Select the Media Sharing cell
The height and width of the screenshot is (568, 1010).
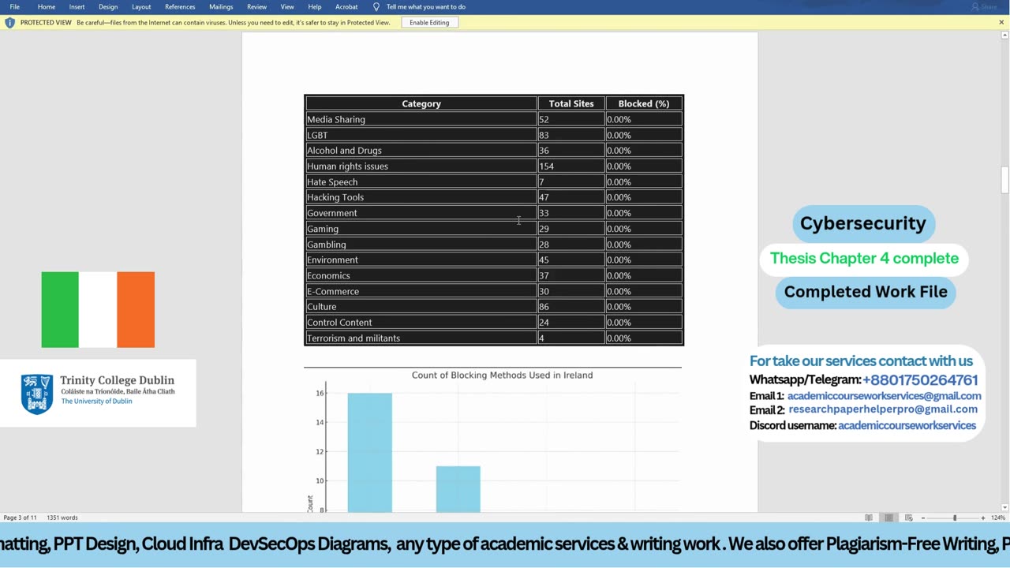(x=421, y=119)
